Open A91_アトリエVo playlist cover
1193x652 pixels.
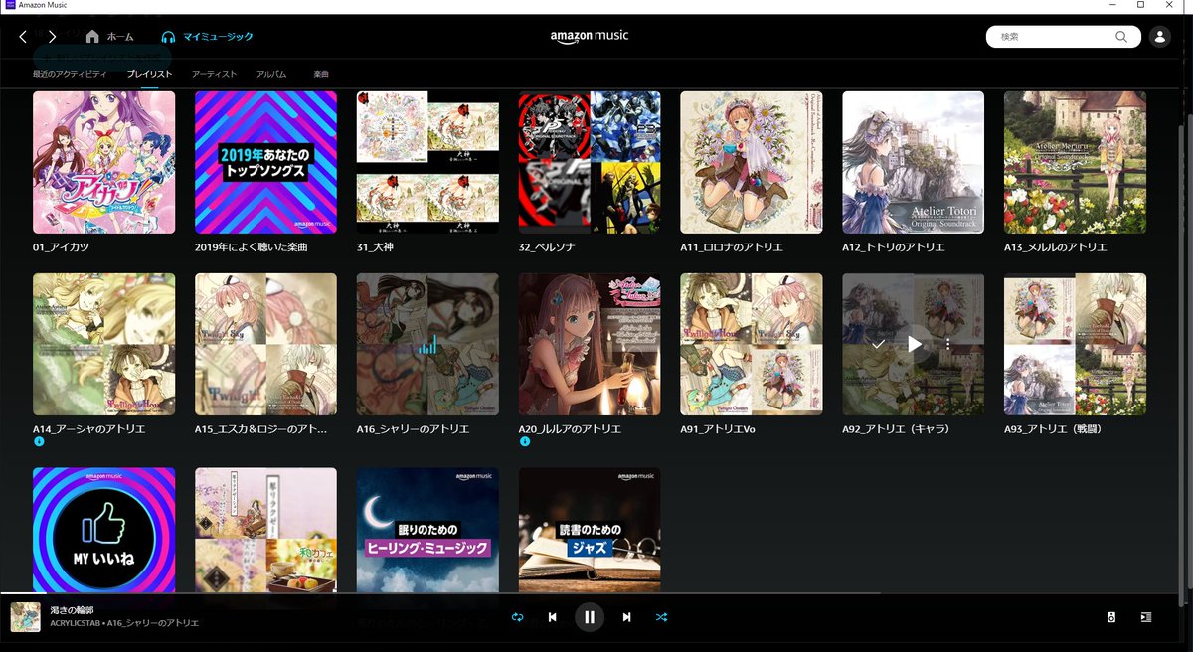click(752, 345)
